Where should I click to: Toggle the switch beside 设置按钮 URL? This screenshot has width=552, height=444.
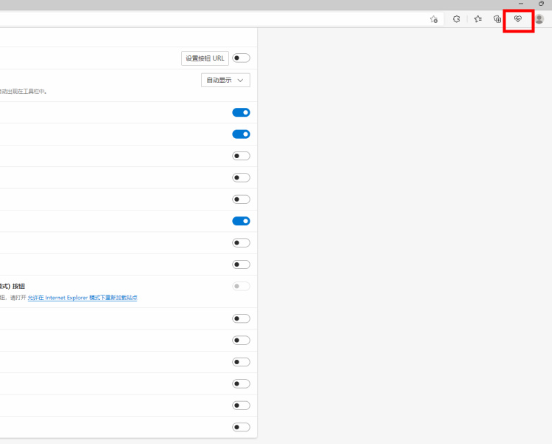tap(241, 58)
